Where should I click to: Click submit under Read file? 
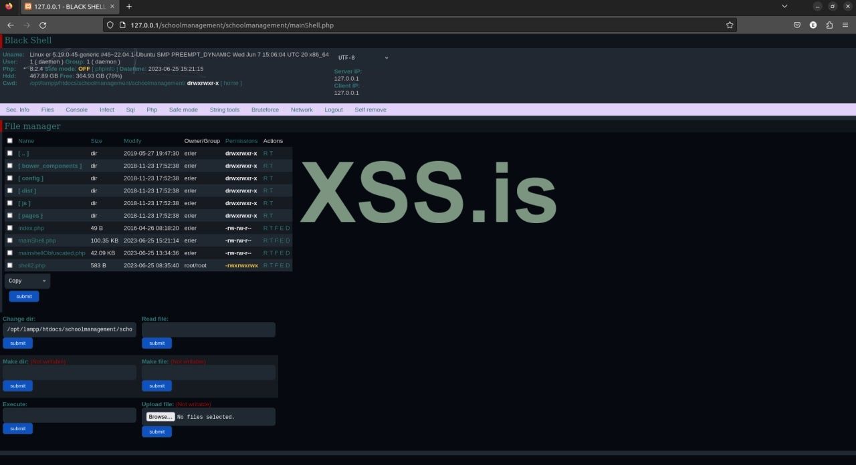[157, 343]
